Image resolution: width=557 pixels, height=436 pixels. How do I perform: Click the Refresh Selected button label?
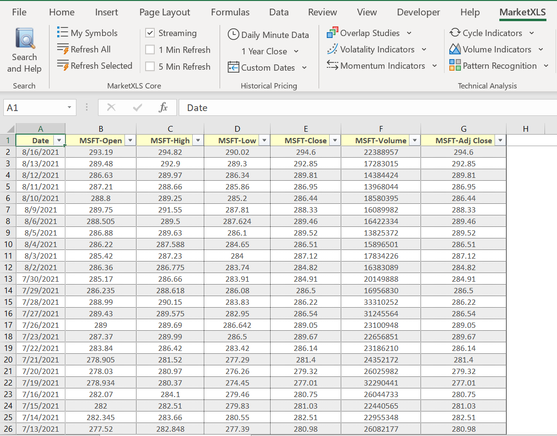click(x=101, y=66)
